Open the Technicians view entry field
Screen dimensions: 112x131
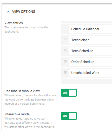coord(90,40)
